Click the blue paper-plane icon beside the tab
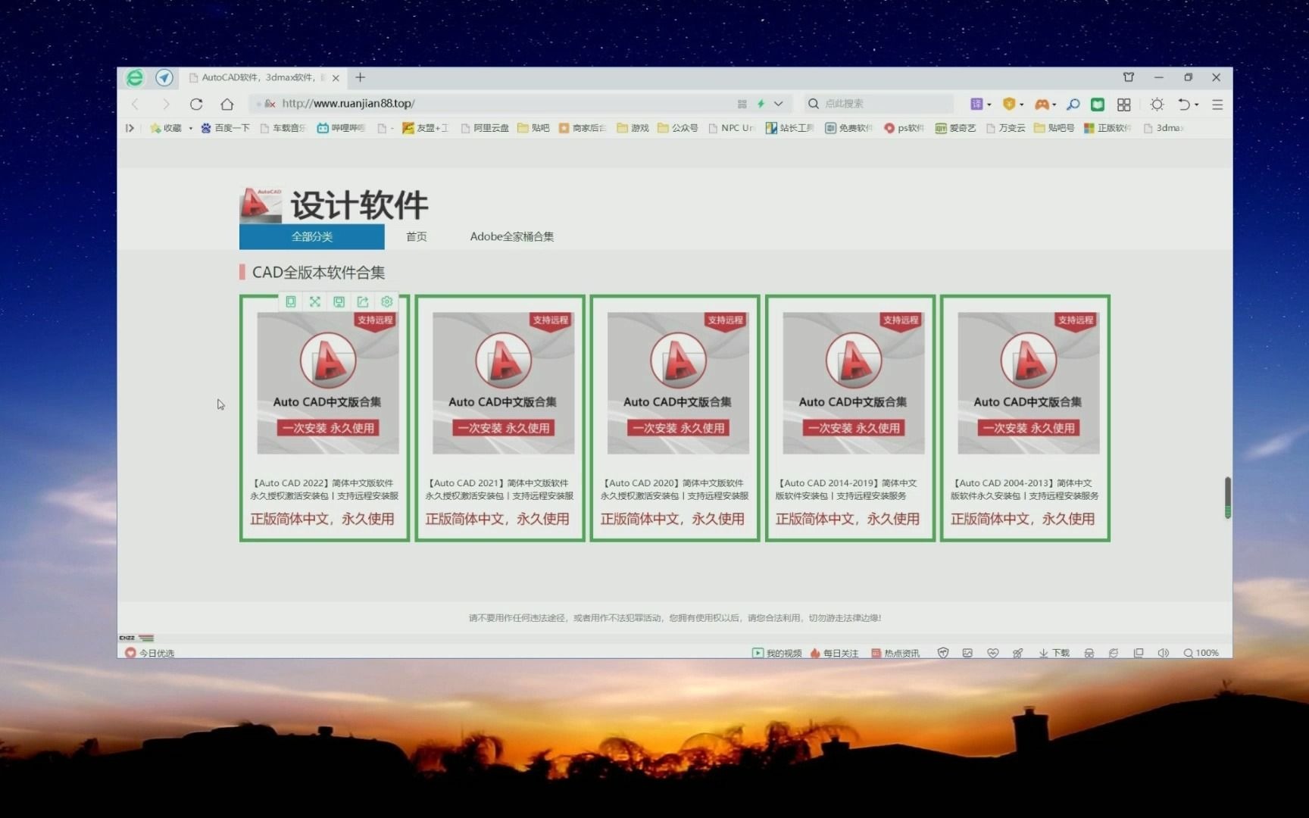Viewport: 1309px width, 818px height. tap(164, 77)
